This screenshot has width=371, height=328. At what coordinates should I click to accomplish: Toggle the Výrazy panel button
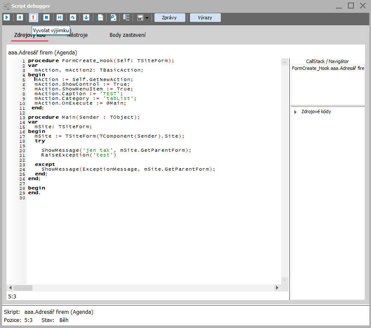coord(205,18)
